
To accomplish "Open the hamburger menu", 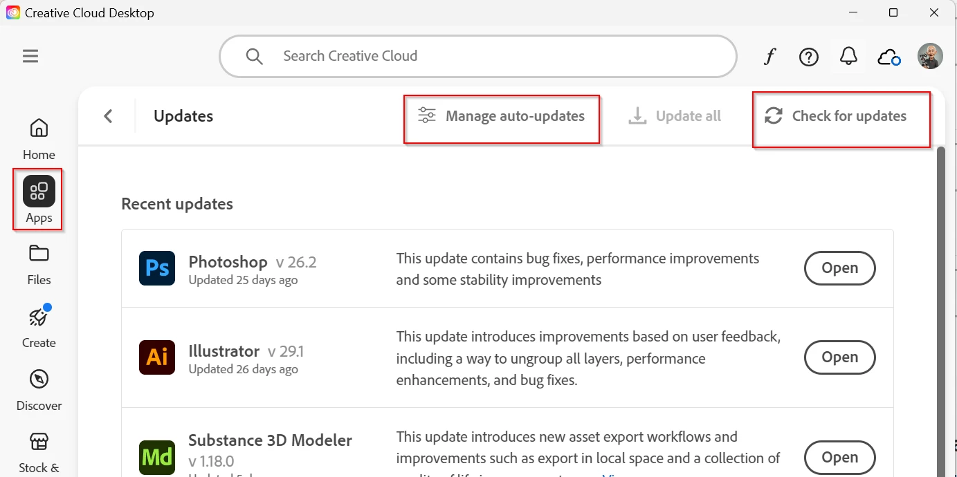I will (30, 56).
